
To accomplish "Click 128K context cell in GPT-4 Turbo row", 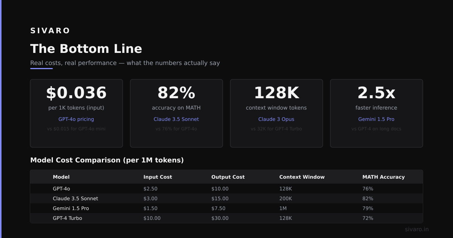I will pos(286,218).
